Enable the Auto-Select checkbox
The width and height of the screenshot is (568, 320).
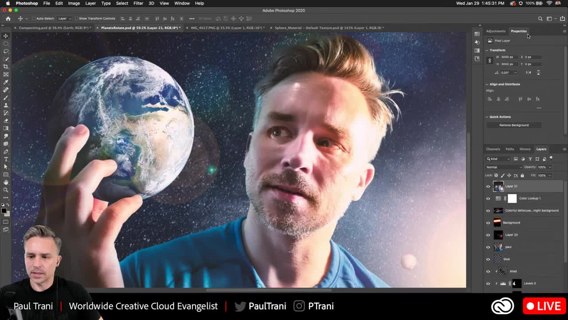coord(34,19)
